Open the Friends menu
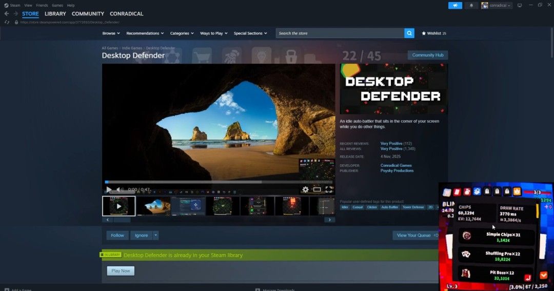The height and width of the screenshot is (291, 554). 42,5
